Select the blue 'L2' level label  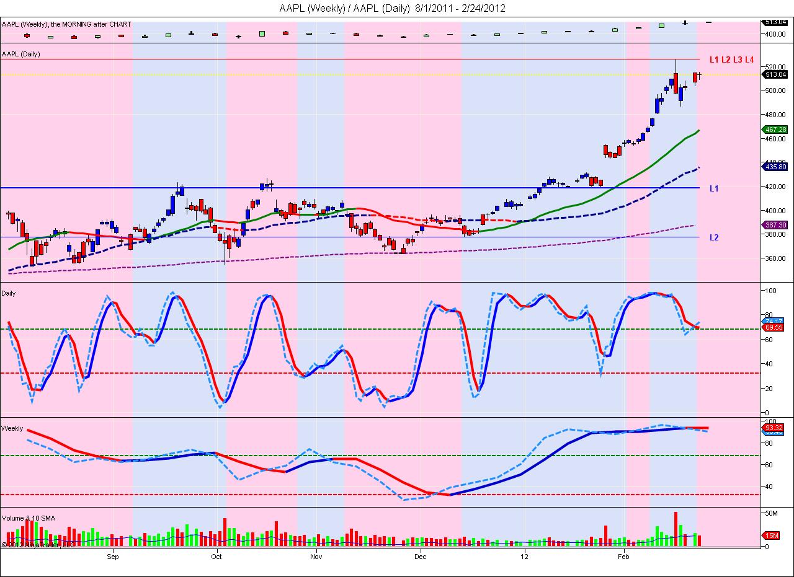click(714, 237)
